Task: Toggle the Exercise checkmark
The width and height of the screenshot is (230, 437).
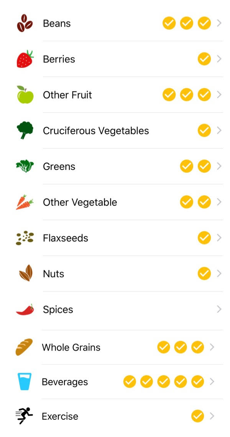Action: [198, 416]
